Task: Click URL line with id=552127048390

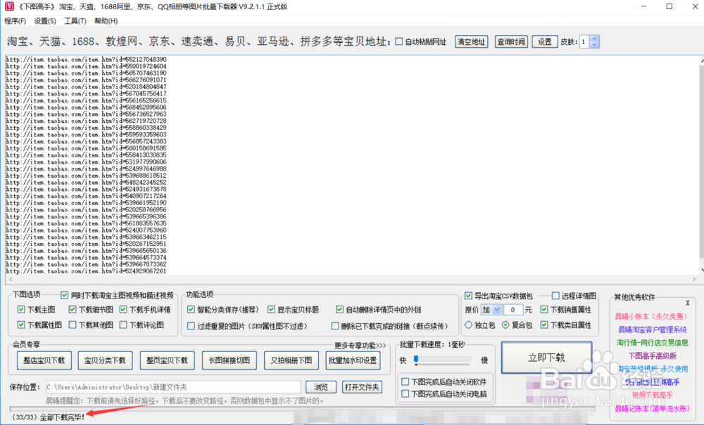Action: click(86, 59)
